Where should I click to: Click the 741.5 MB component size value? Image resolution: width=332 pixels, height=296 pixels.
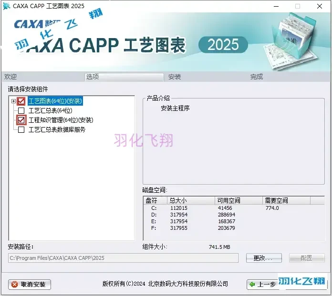tap(219, 247)
